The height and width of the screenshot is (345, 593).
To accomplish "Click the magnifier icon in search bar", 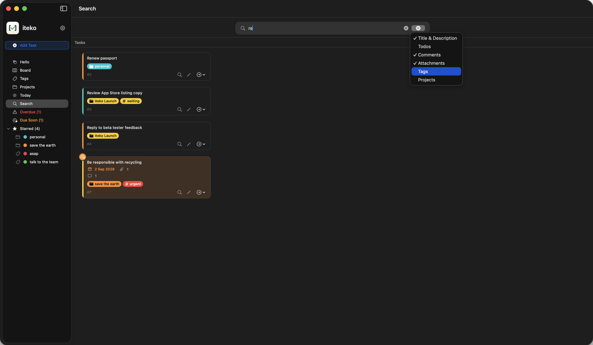I will [x=243, y=28].
